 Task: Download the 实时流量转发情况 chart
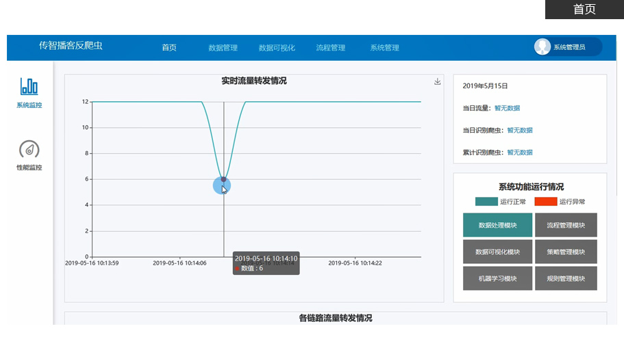click(438, 81)
